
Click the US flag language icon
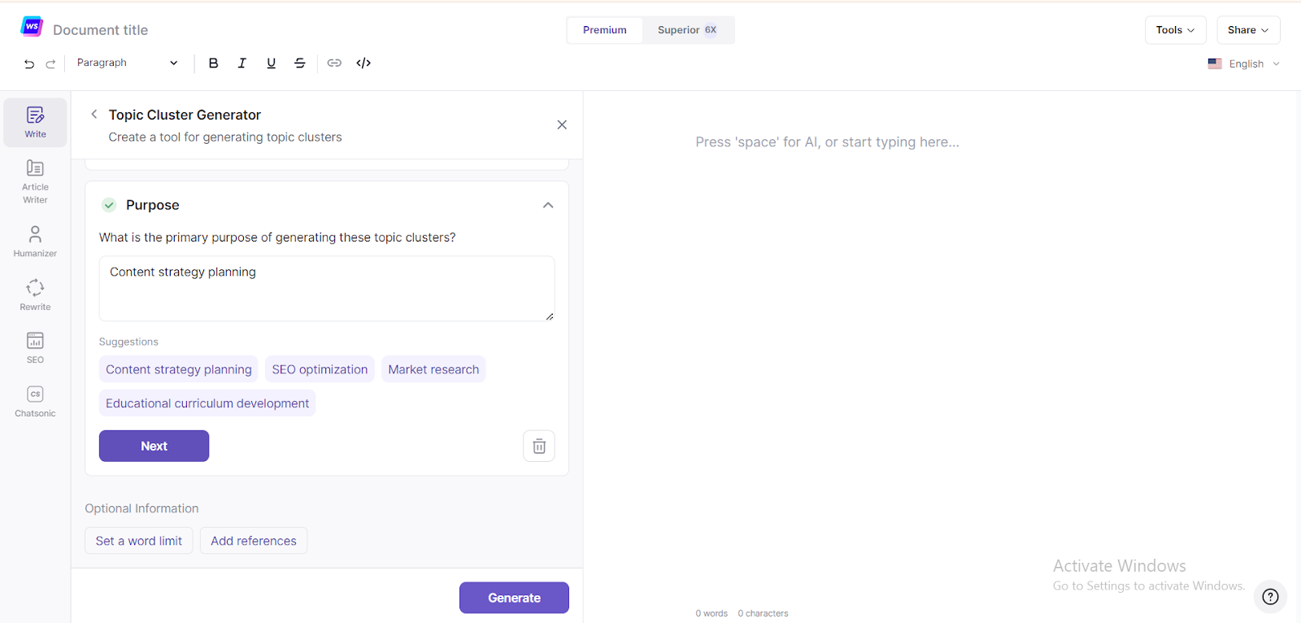point(1215,63)
